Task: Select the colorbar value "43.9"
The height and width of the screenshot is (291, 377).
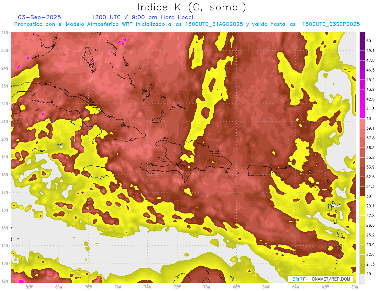Action: coord(370,89)
